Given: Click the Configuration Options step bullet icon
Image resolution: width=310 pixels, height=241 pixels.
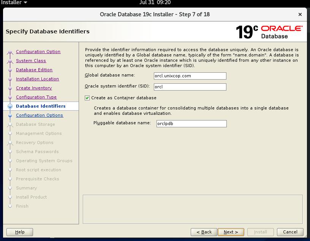Looking at the screenshot, I should pyautogui.click(x=10, y=115).
